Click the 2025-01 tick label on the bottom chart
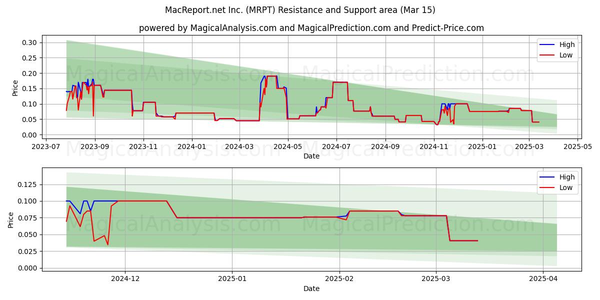Screen dimensions: 600x300 (232, 278)
